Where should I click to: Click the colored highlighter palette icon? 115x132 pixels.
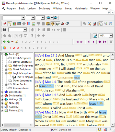(4, 48)
